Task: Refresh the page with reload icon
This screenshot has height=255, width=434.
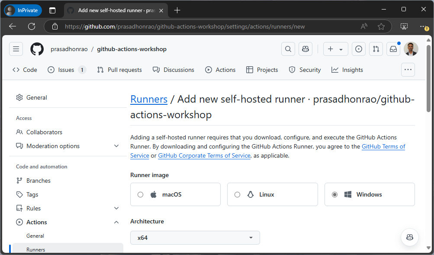Action: tap(32, 26)
